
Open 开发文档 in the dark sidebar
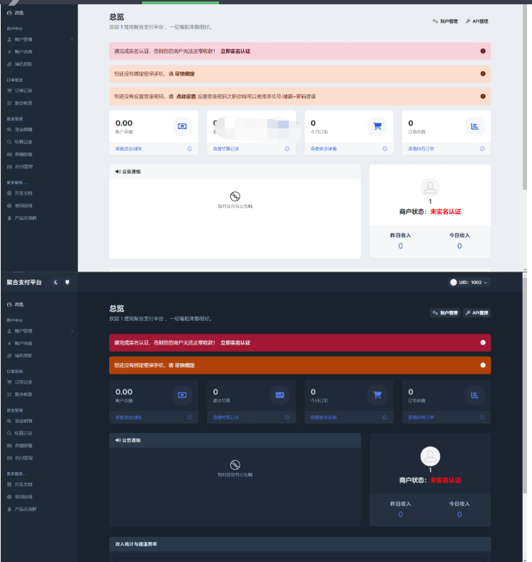tap(24, 484)
